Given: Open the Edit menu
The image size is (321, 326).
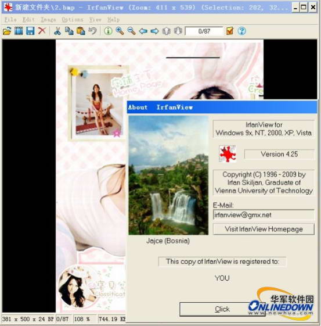Looking at the screenshot, I should (x=28, y=20).
